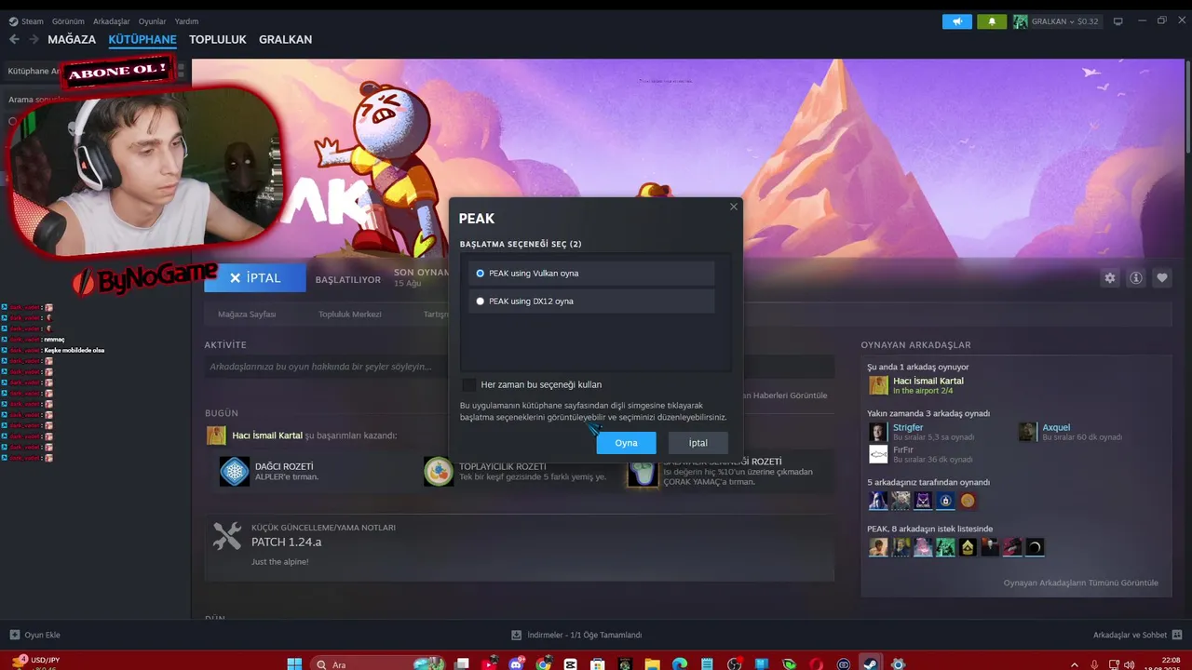The height and width of the screenshot is (670, 1192).
Task: Open the green notification bell
Action: click(x=992, y=21)
